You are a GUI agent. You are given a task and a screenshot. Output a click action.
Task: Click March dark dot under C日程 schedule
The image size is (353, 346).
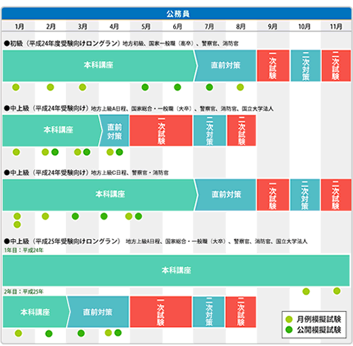(x=75, y=216)
